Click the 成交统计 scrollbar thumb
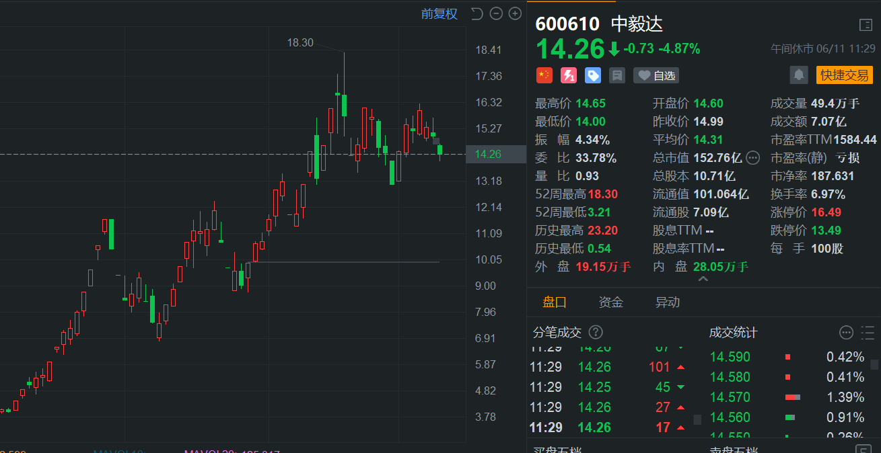881x453 pixels. coord(874,365)
